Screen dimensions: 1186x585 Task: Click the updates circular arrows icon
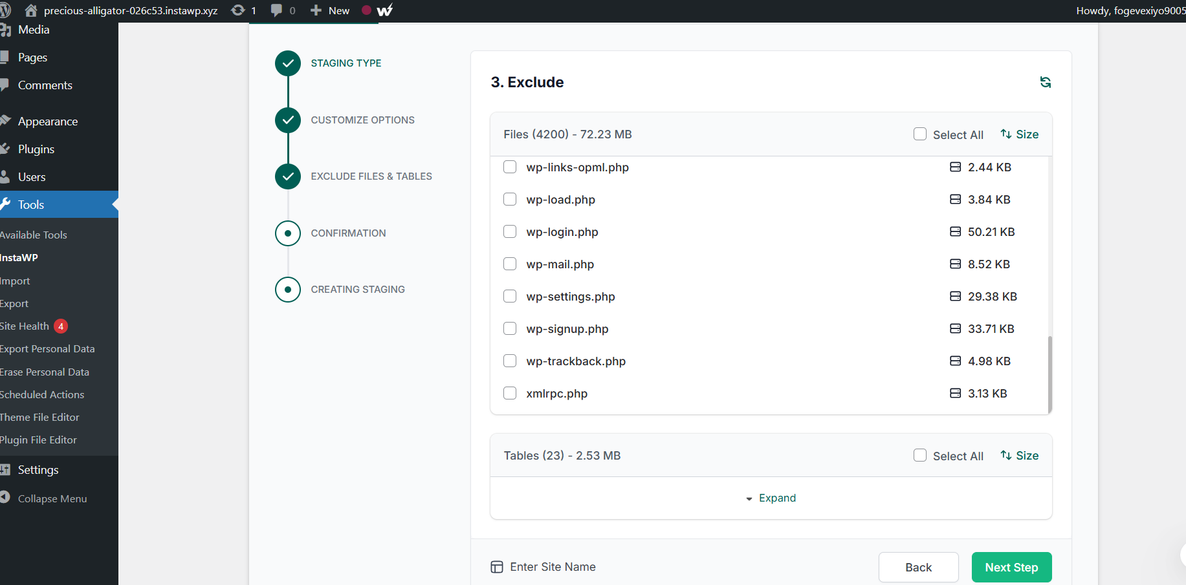pos(238,10)
